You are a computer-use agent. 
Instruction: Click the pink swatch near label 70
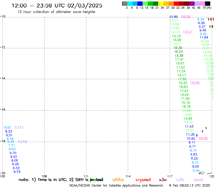pos(202,3)
